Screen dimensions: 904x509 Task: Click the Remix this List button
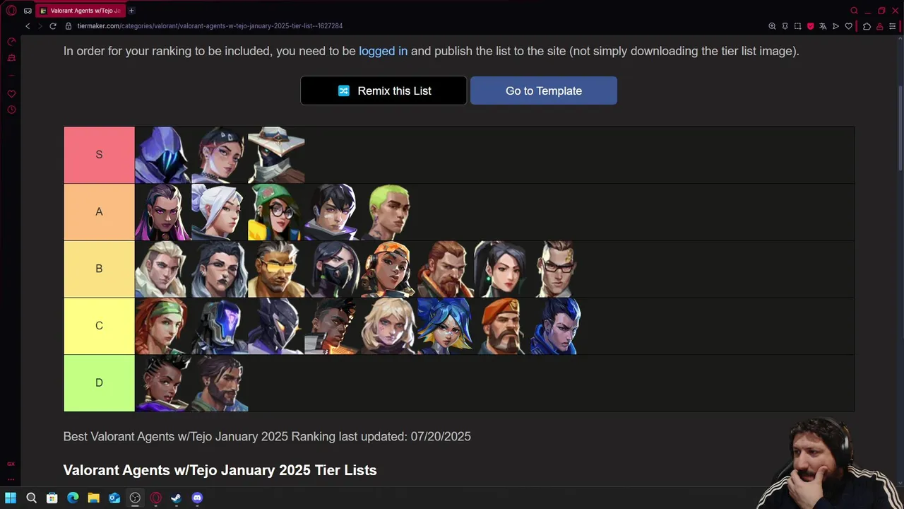383,90
